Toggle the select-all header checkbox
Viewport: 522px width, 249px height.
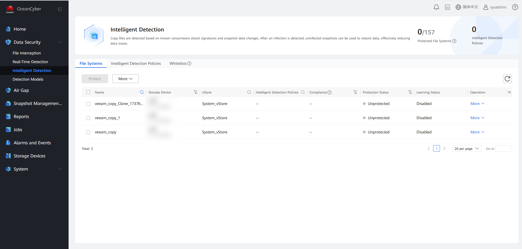coord(88,92)
